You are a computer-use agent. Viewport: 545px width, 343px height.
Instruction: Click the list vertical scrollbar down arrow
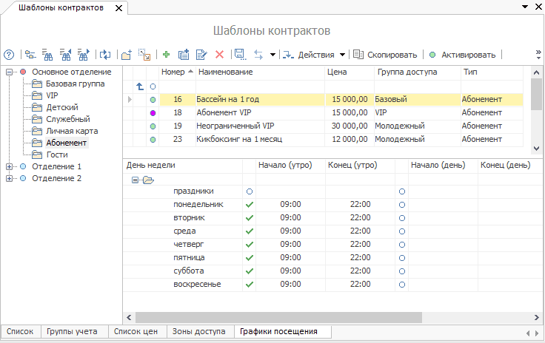[x=536, y=149]
